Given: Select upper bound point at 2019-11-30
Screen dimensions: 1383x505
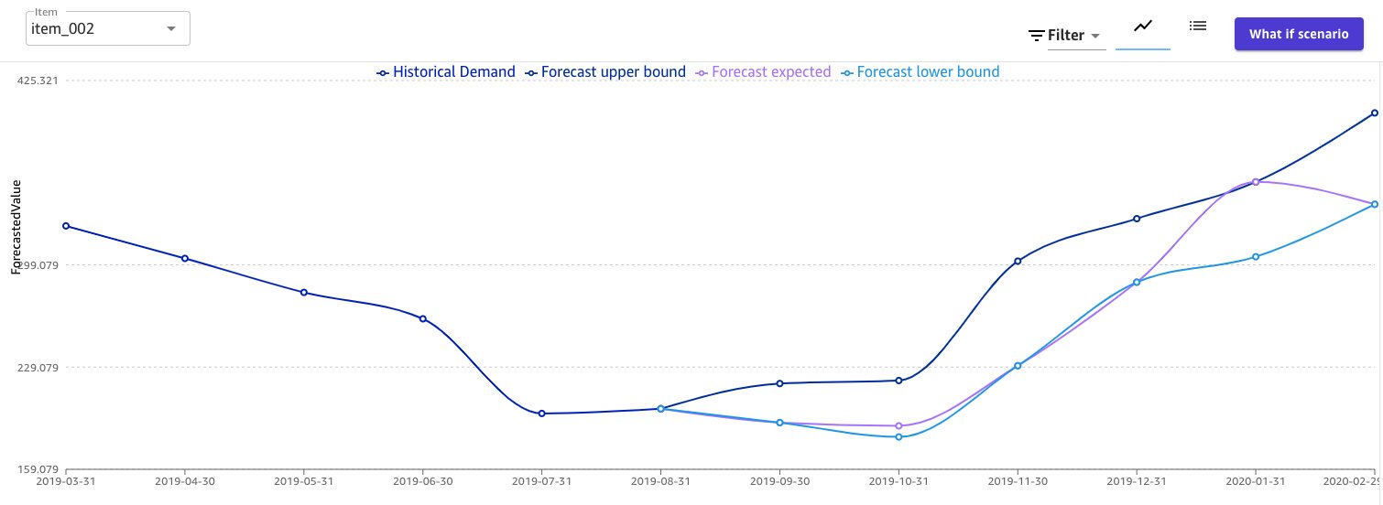Looking at the screenshot, I should [1018, 262].
